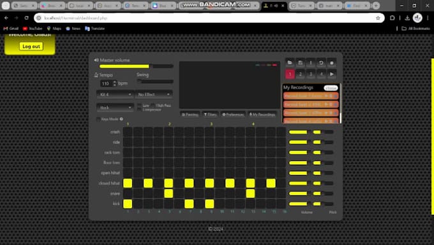Reload the page with the refresh icon
The width and height of the screenshot is (434, 245).
pos(27,18)
